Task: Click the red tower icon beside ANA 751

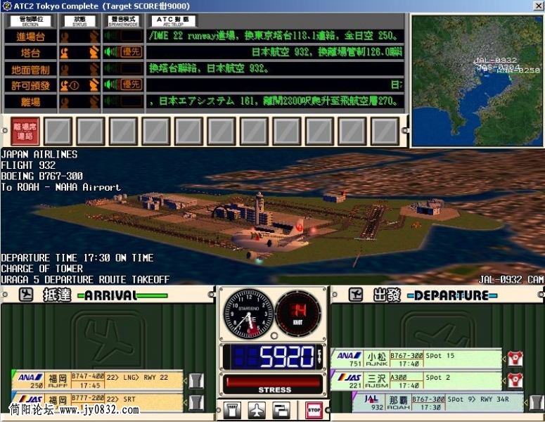Action: coord(515,359)
